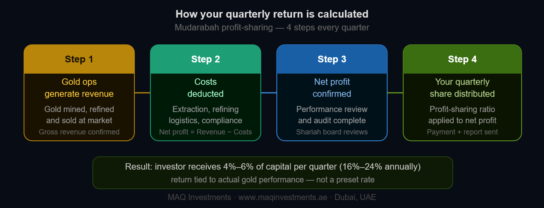Image resolution: width=544 pixels, height=208 pixels.
Task: Click the 'Gross revenue confirmed' caption
Action: pyautogui.click(x=79, y=132)
